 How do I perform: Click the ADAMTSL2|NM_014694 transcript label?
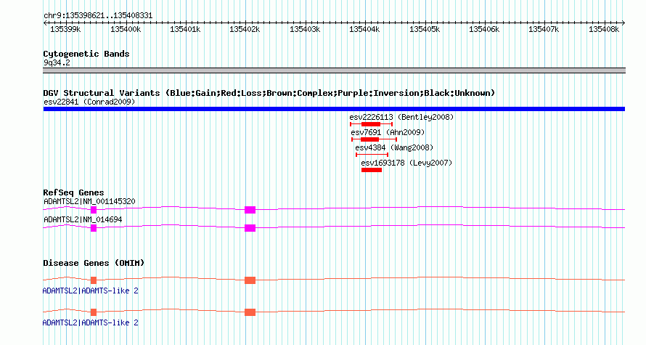[x=83, y=219]
